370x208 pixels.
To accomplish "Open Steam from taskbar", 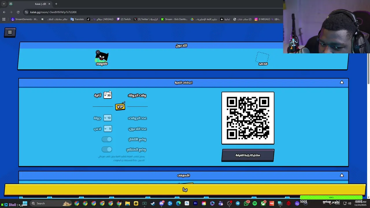I will (153, 203).
